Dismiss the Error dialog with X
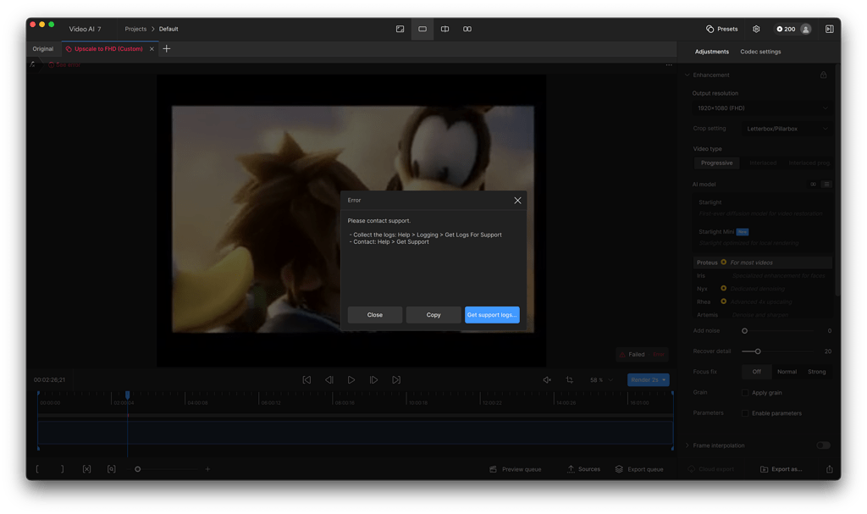867x514 pixels. 517,201
